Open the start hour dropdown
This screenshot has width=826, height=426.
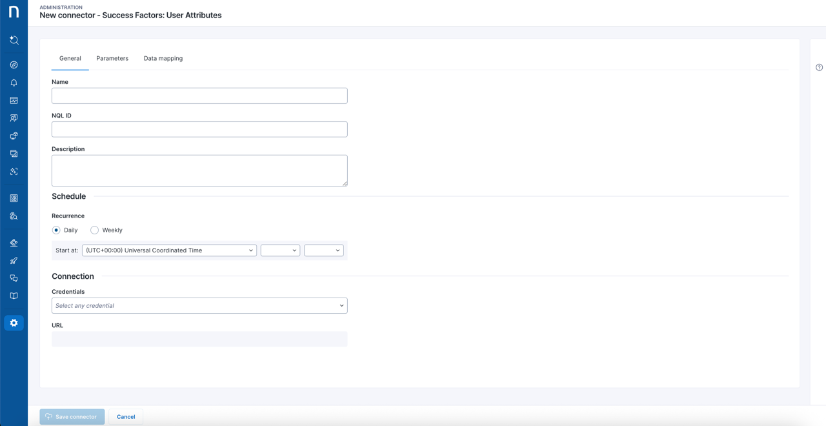point(280,250)
